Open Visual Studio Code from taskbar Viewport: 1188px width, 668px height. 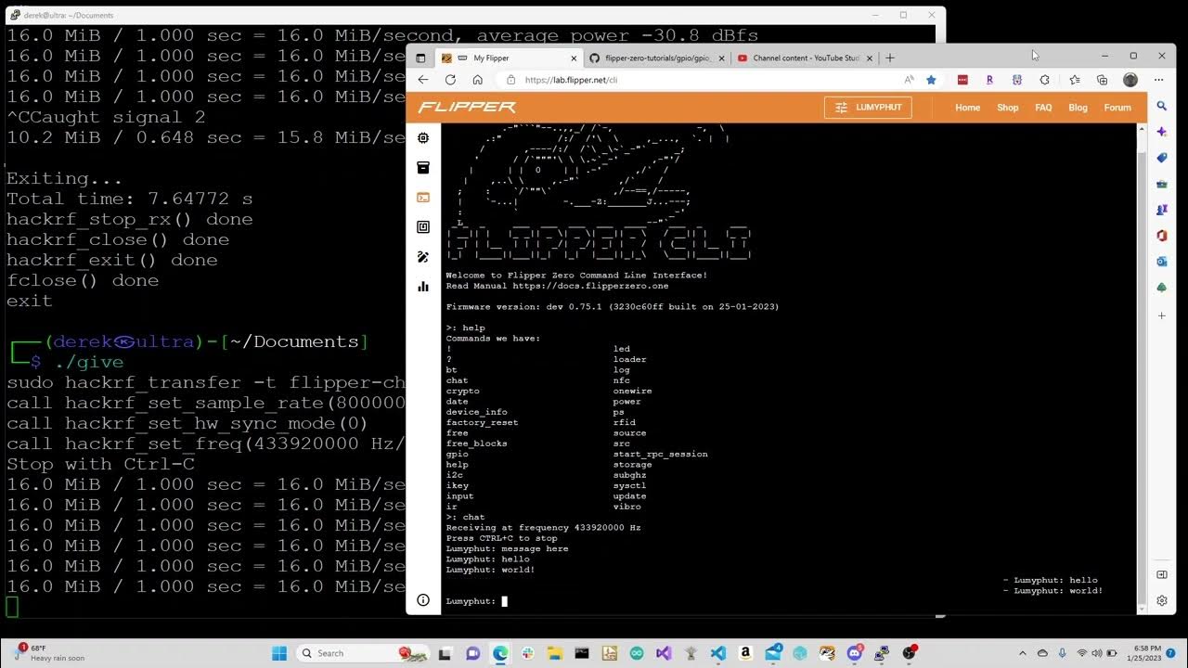(x=718, y=653)
